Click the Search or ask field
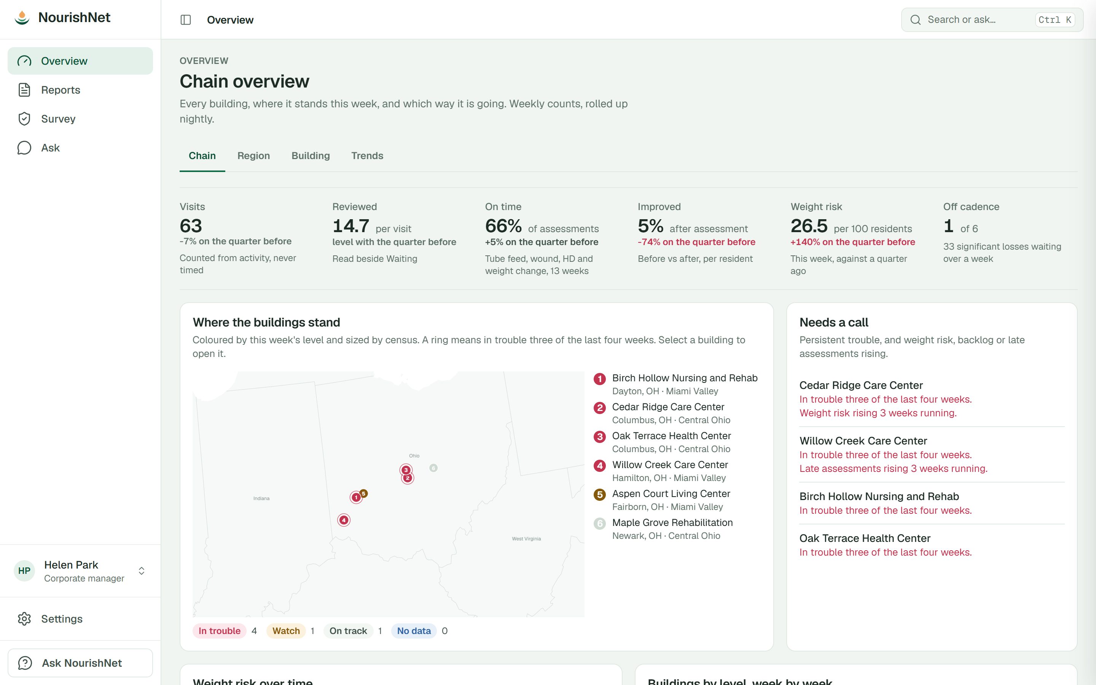Viewport: 1096px width, 685px height. (992, 19)
